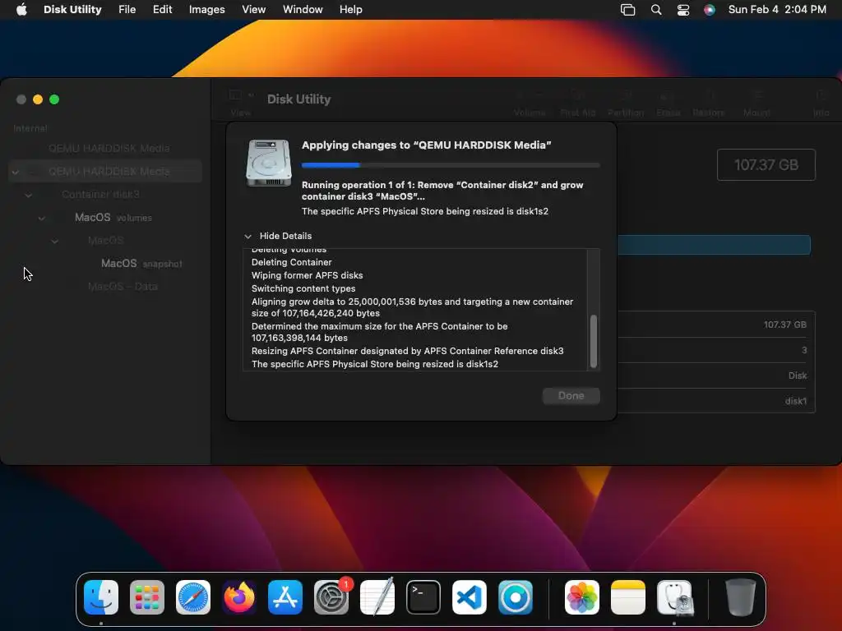The image size is (842, 631).
Task: Open Finder from the dock
Action: [x=101, y=597]
